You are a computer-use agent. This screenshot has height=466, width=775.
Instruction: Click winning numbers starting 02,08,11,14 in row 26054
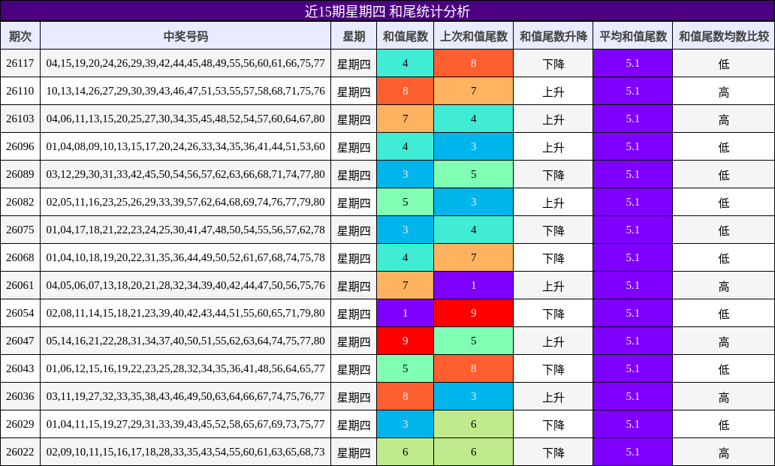pos(185,313)
